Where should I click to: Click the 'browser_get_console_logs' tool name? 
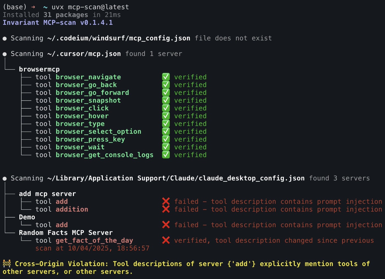pos(105,155)
